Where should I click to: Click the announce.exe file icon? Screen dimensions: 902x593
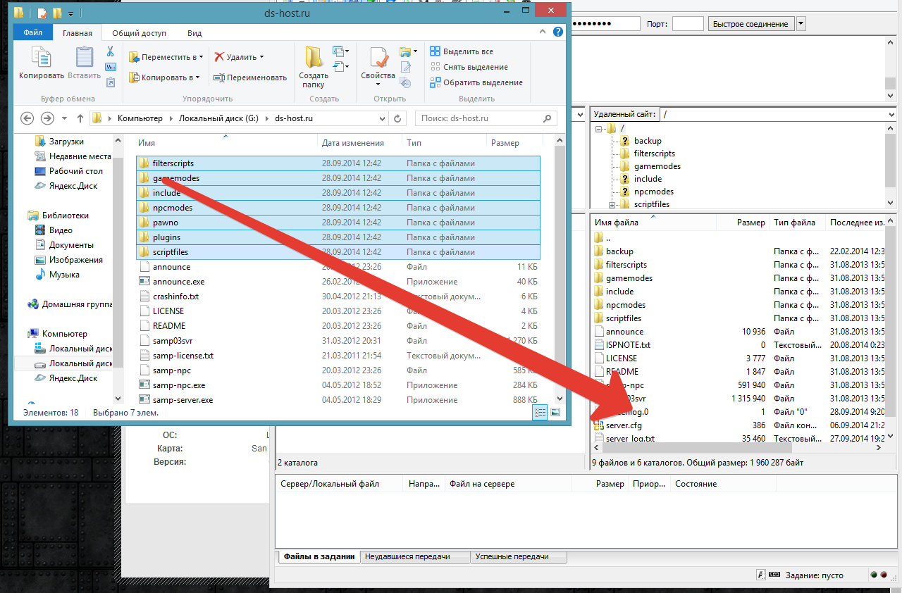pyautogui.click(x=144, y=282)
